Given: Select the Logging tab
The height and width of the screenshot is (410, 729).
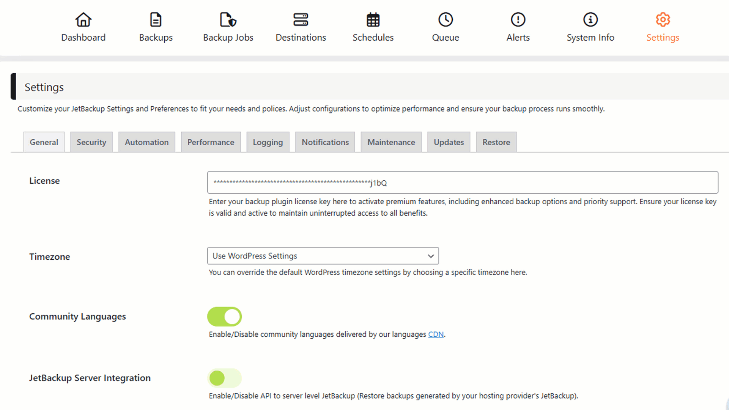Looking at the screenshot, I should click(x=268, y=142).
